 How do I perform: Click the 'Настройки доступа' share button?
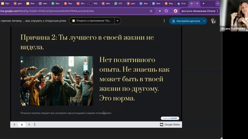pos(186,21)
